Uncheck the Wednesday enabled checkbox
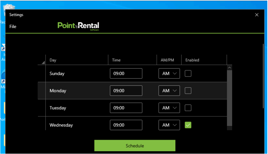The image size is (268, 154). (x=188, y=125)
